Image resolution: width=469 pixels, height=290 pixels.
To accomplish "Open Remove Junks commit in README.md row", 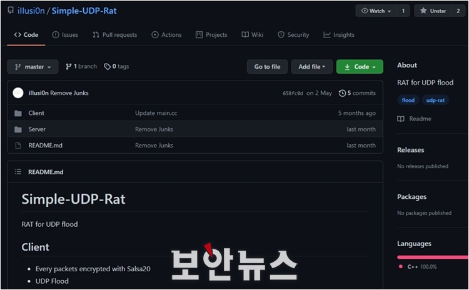I will point(154,145).
